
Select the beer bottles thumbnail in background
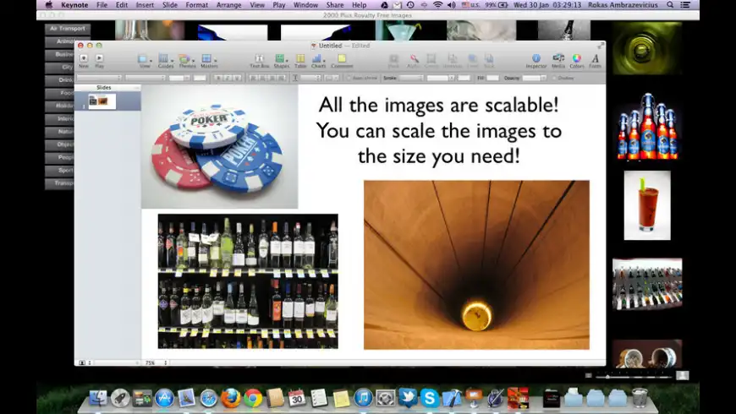(x=647, y=126)
